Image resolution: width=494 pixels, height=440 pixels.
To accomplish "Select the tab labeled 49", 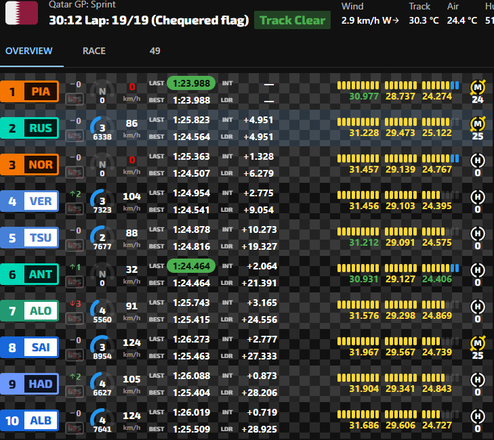I will (x=155, y=51).
